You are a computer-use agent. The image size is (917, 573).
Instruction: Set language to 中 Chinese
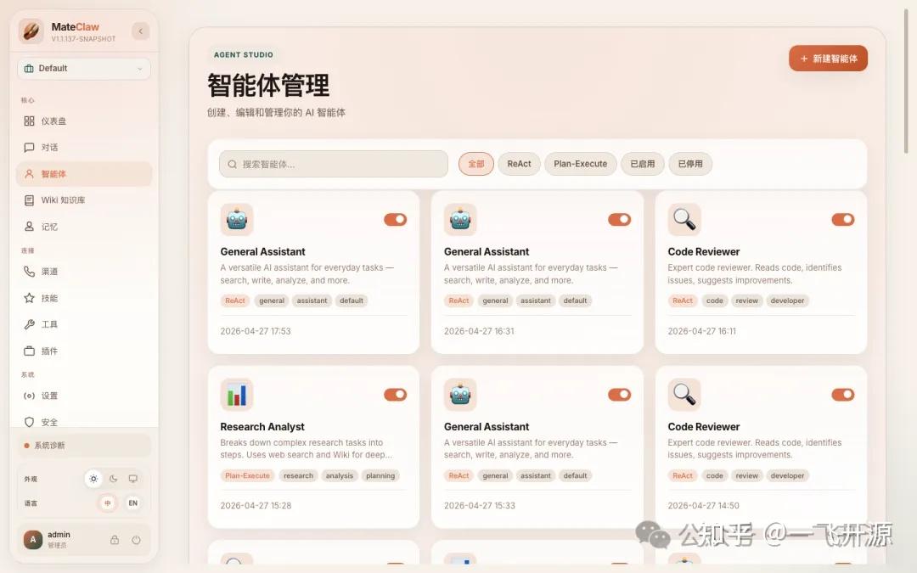[x=108, y=503]
